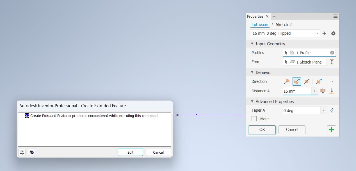
Task: Choose the Asymmetric direction icon
Action: click(x=319, y=81)
